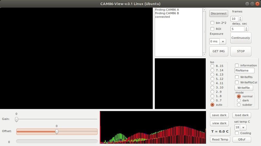The width and height of the screenshot is (261, 146).
Task: Click the load dark button
Action: [242, 115]
